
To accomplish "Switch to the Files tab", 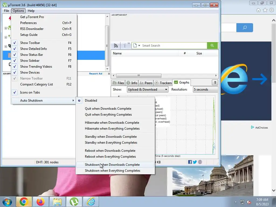I will pos(118,83).
